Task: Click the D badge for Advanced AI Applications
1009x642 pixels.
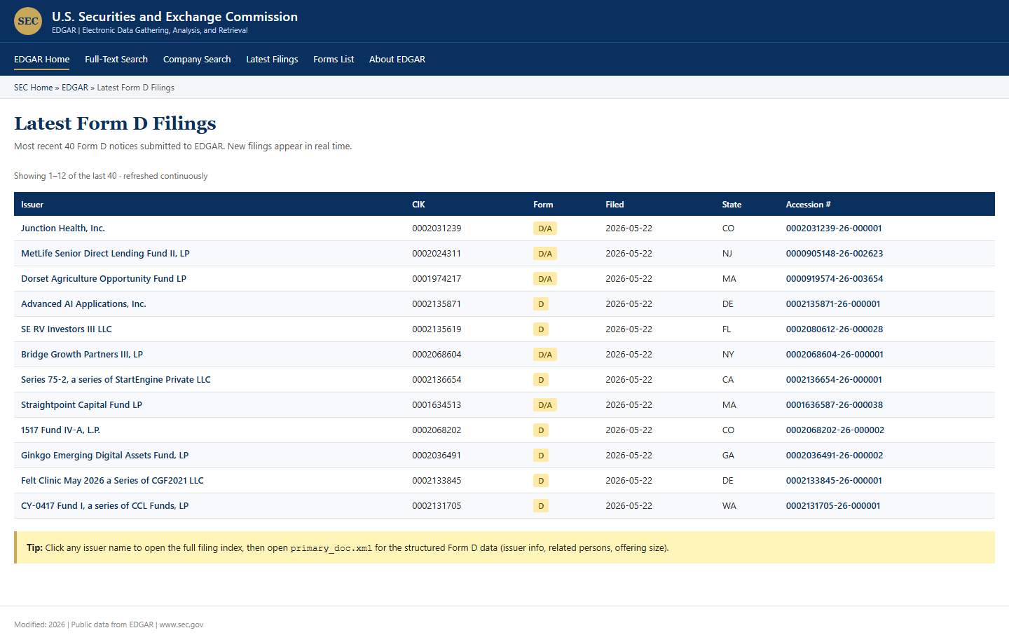Action: click(541, 304)
